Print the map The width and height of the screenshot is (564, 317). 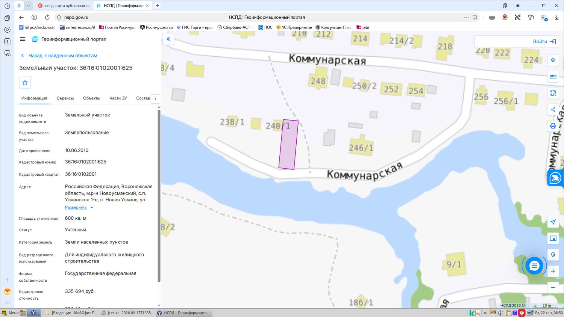(553, 126)
